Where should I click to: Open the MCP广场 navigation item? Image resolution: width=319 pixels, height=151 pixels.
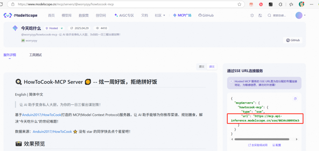coord(182,15)
